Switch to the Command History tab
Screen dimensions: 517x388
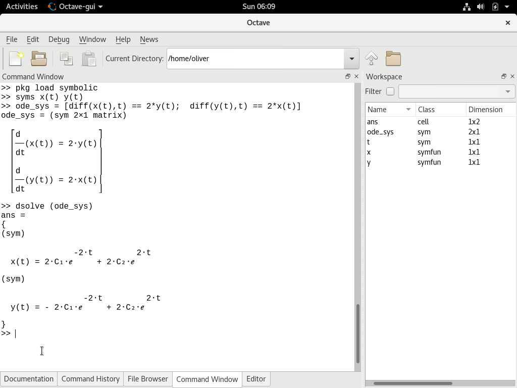click(90, 379)
